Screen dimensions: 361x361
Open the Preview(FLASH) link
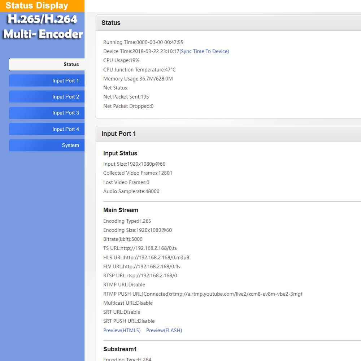point(164,330)
